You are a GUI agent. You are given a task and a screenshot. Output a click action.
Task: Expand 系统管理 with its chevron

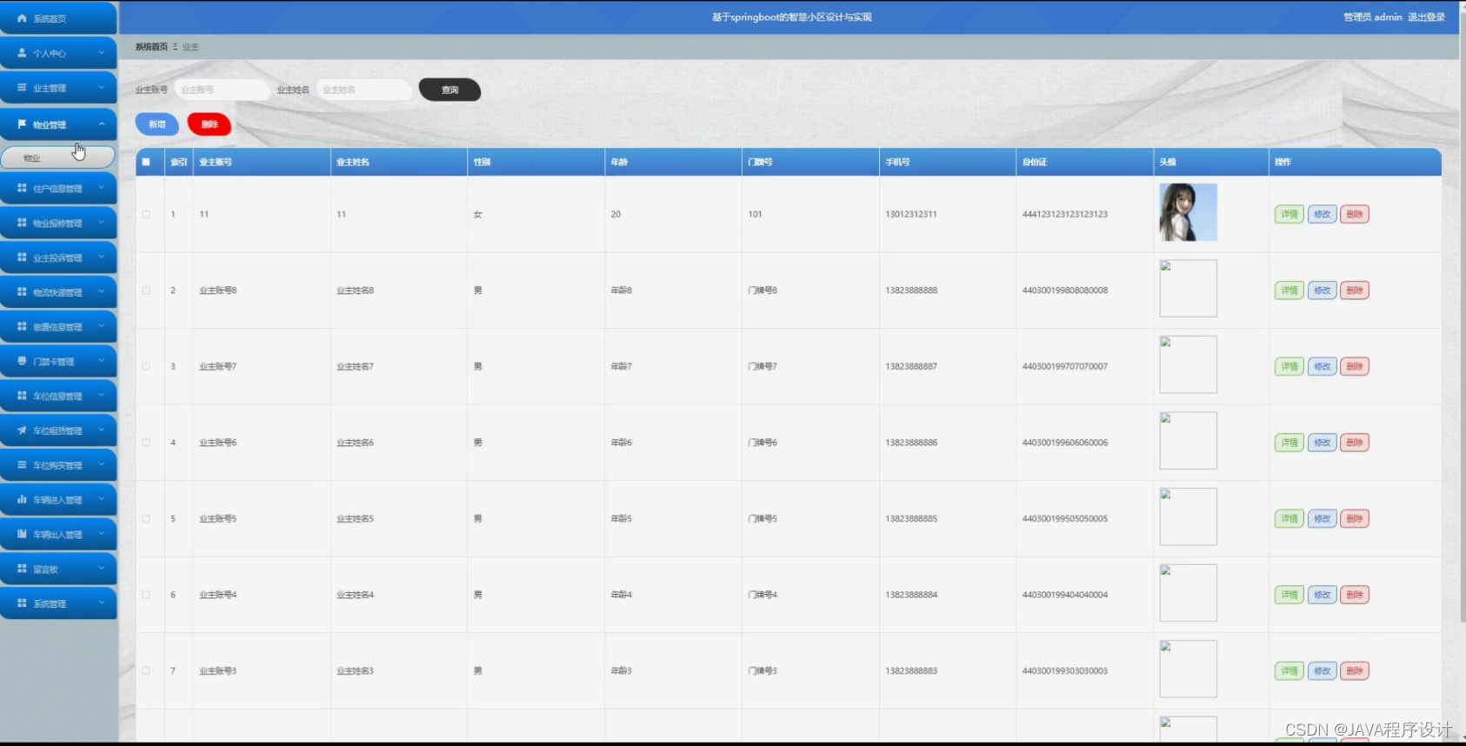(x=101, y=603)
